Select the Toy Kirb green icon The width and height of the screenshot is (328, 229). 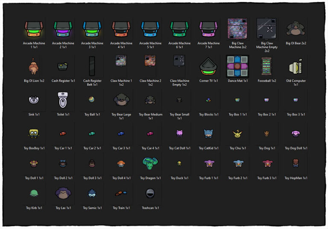click(34, 193)
